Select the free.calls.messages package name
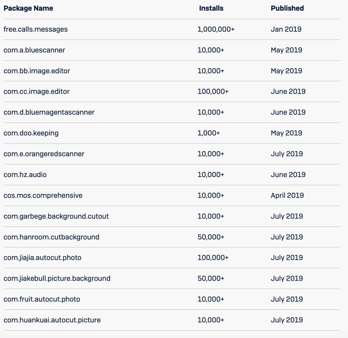Image resolution: width=348 pixels, height=338 pixels. point(36,29)
